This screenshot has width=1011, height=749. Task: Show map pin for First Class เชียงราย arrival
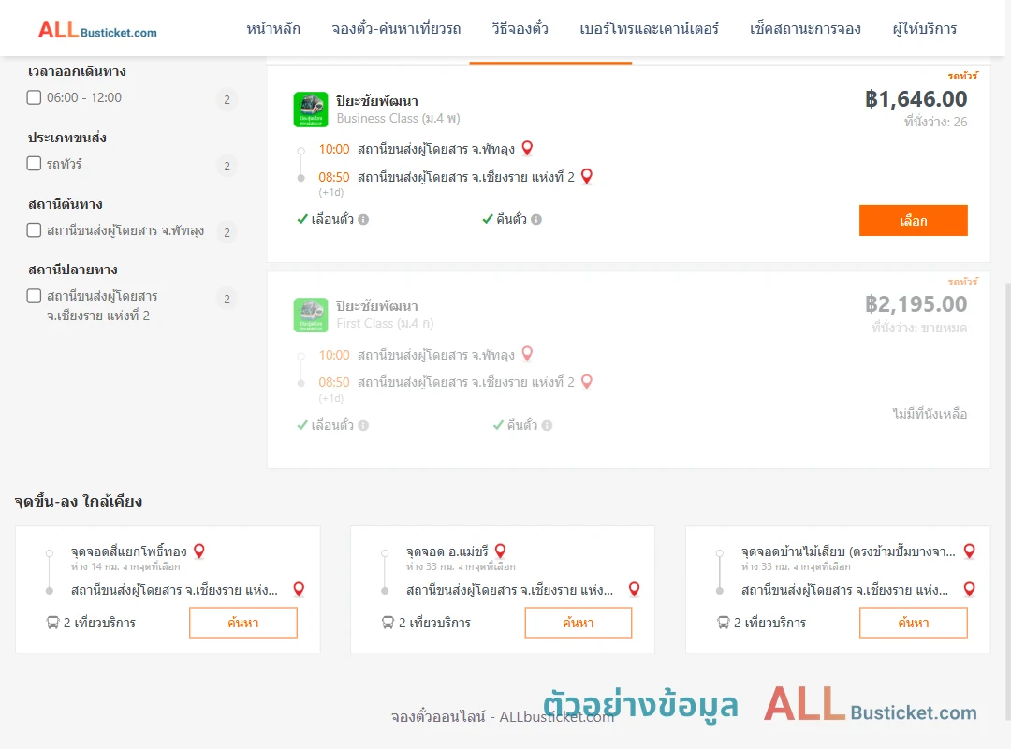pyautogui.click(x=587, y=382)
